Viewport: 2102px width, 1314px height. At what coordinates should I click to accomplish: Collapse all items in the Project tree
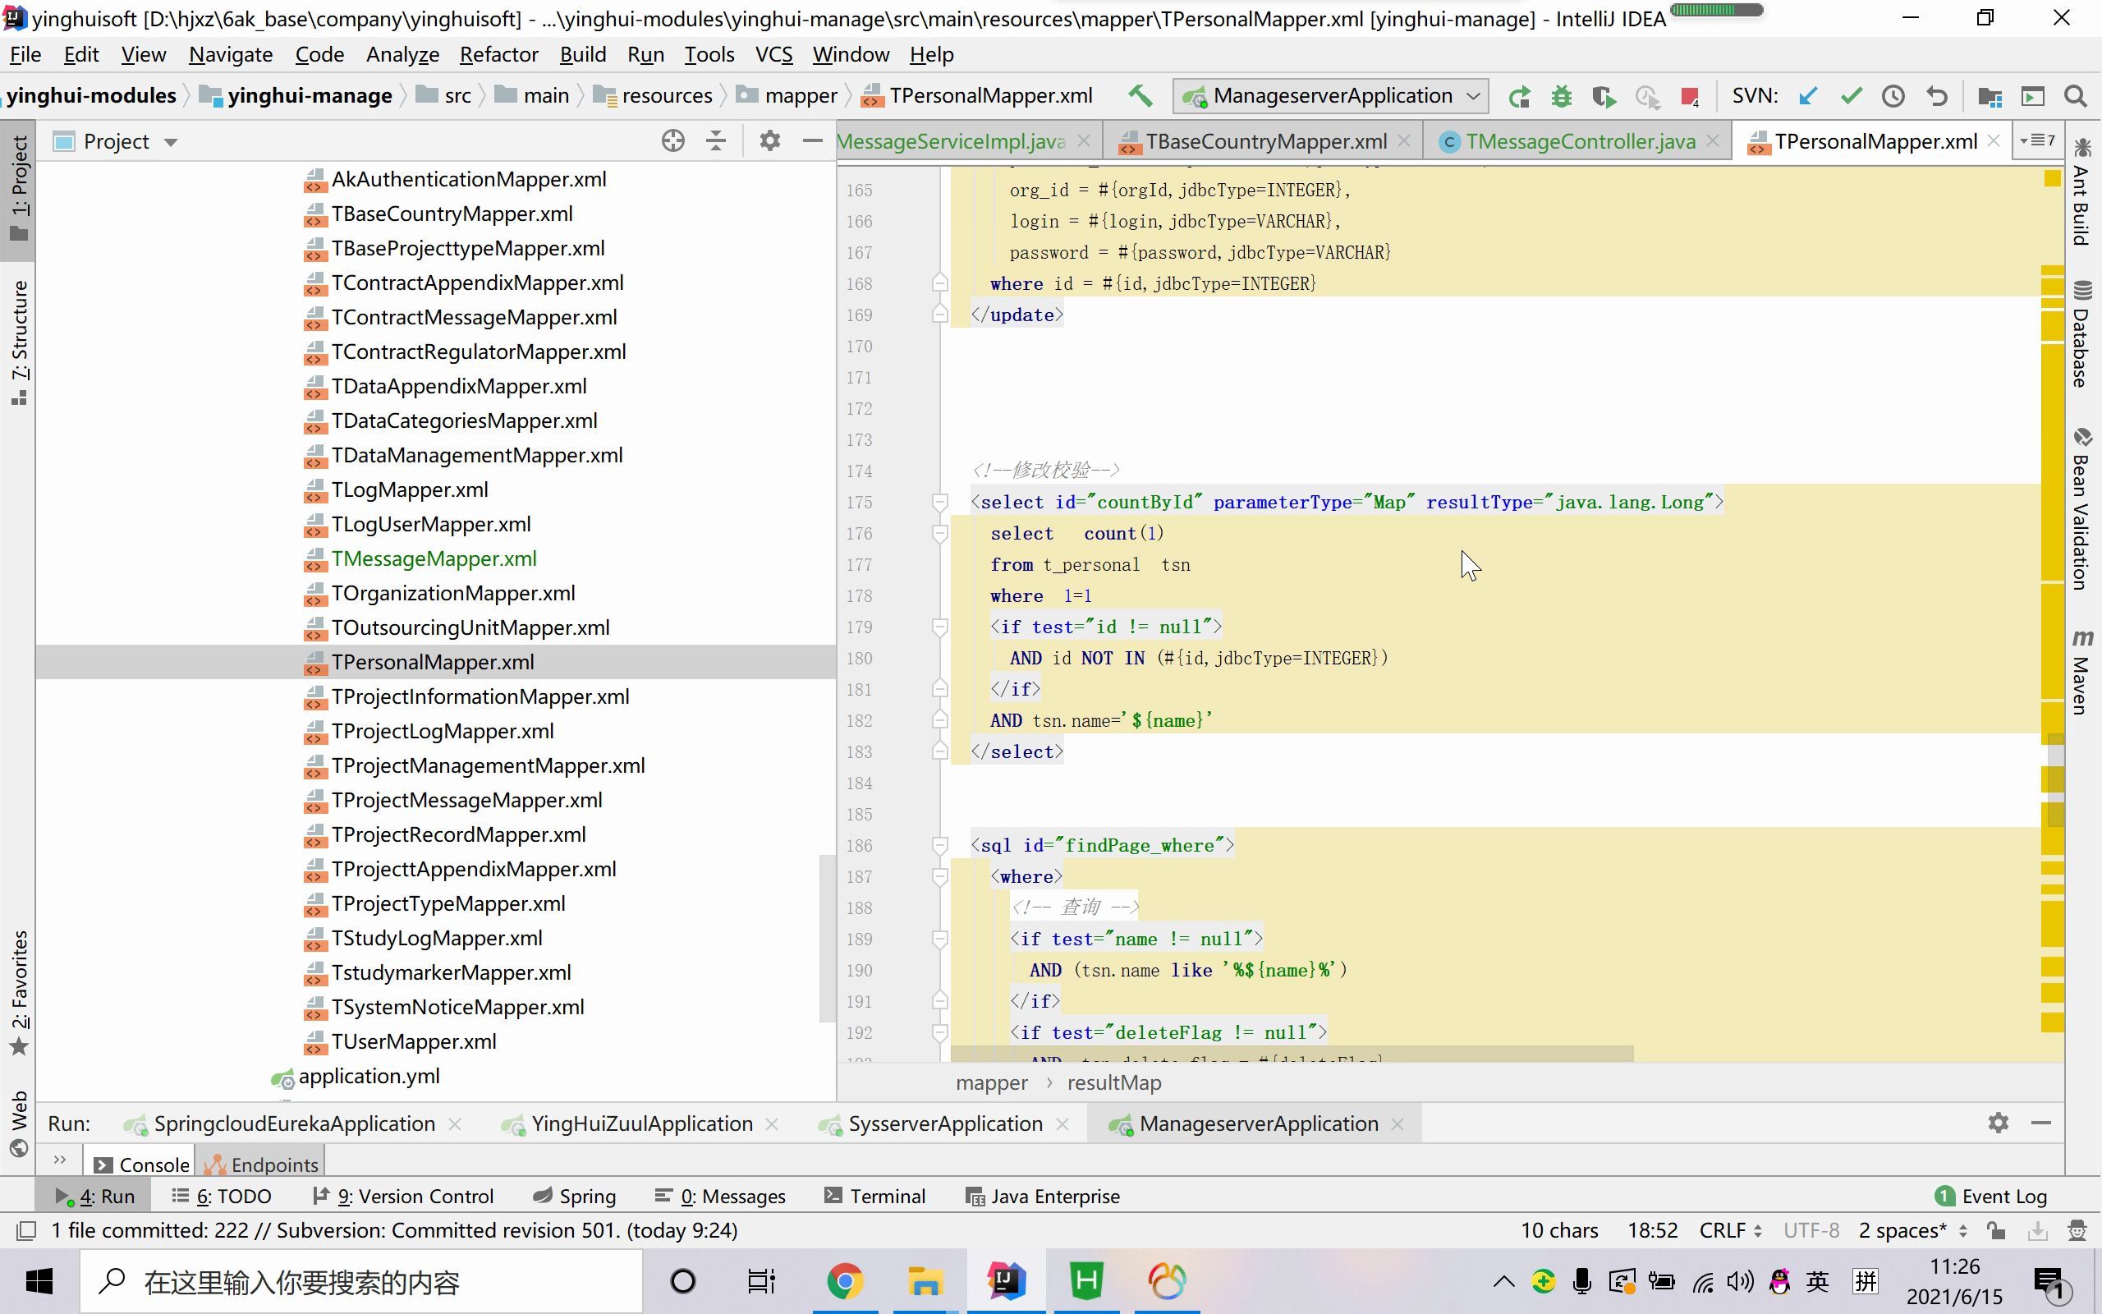(716, 140)
